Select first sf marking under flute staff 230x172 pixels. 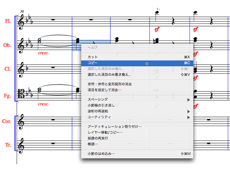(x=157, y=29)
